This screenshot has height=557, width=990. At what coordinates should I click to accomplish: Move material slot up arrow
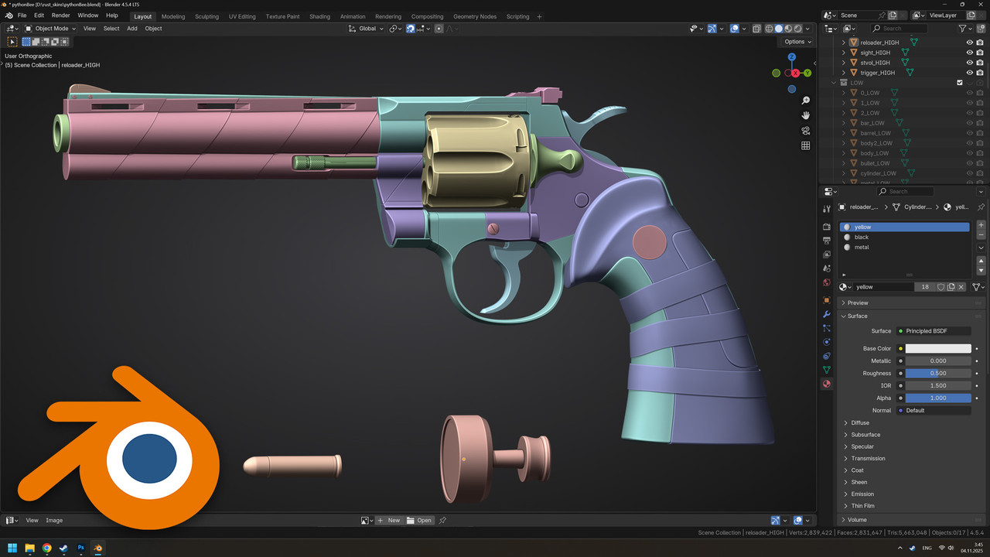[981, 261]
